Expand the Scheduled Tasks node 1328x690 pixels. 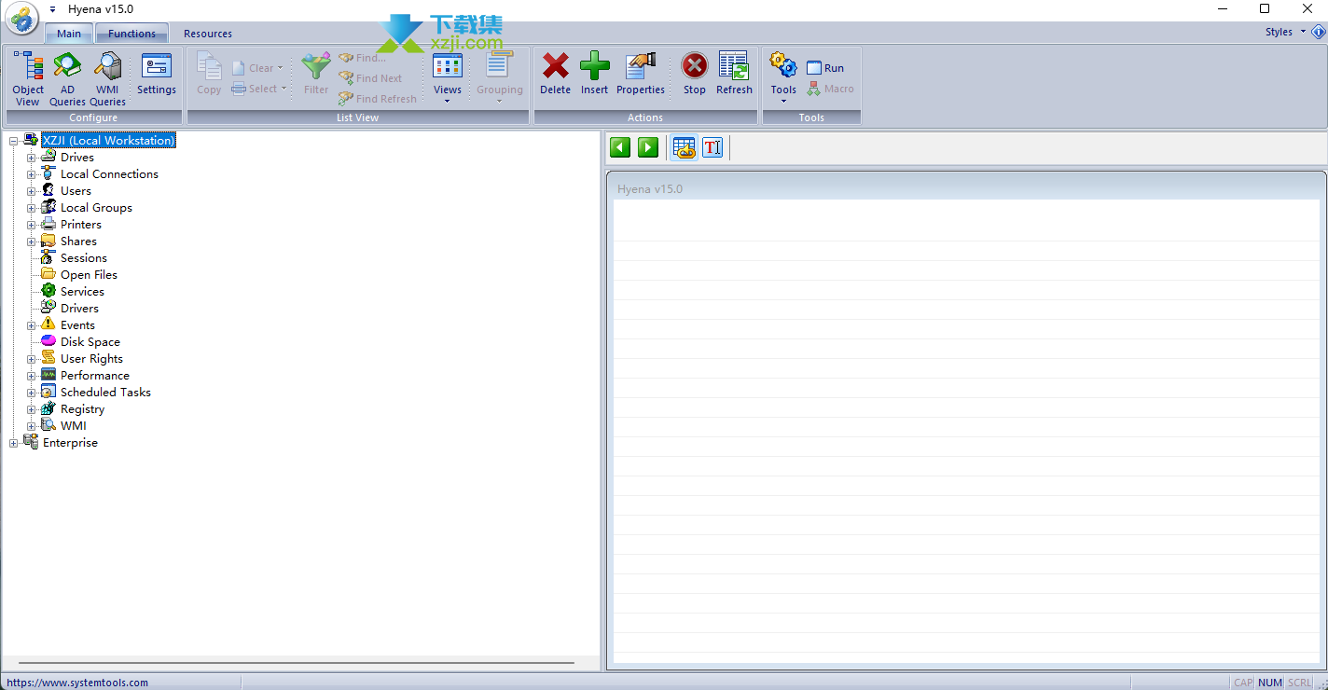[x=31, y=393]
